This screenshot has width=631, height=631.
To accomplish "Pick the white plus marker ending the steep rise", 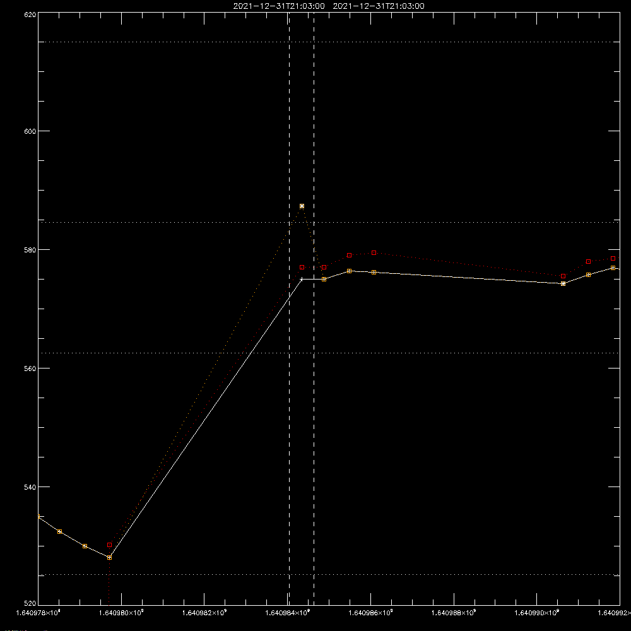I will (302, 280).
